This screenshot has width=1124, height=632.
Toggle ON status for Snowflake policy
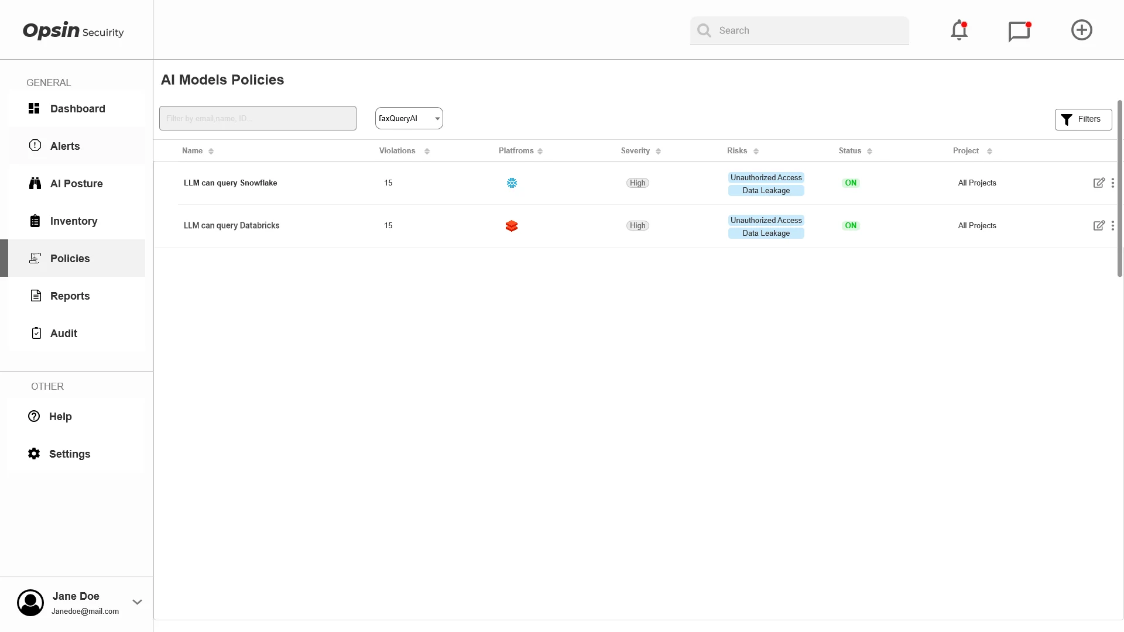point(851,183)
